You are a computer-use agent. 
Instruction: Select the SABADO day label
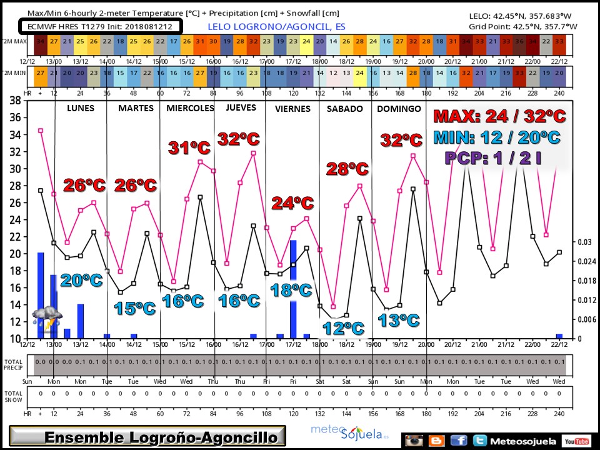344,109
